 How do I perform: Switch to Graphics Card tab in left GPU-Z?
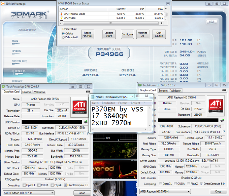click(x=11, y=91)
